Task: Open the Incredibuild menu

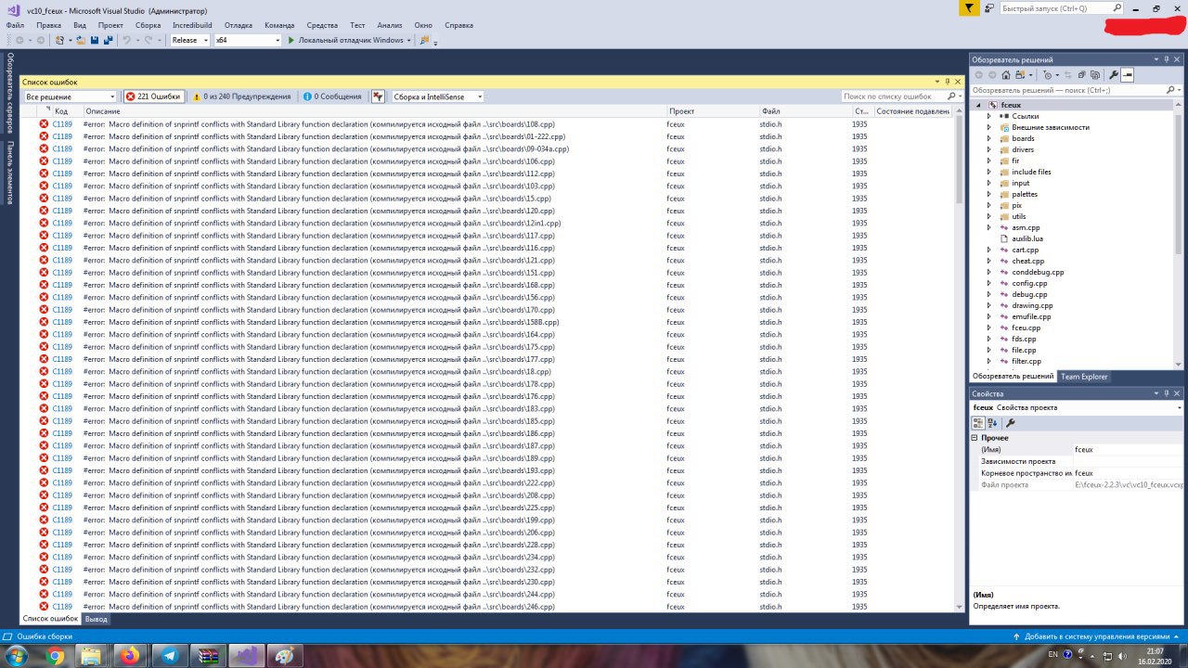Action: pos(192,25)
